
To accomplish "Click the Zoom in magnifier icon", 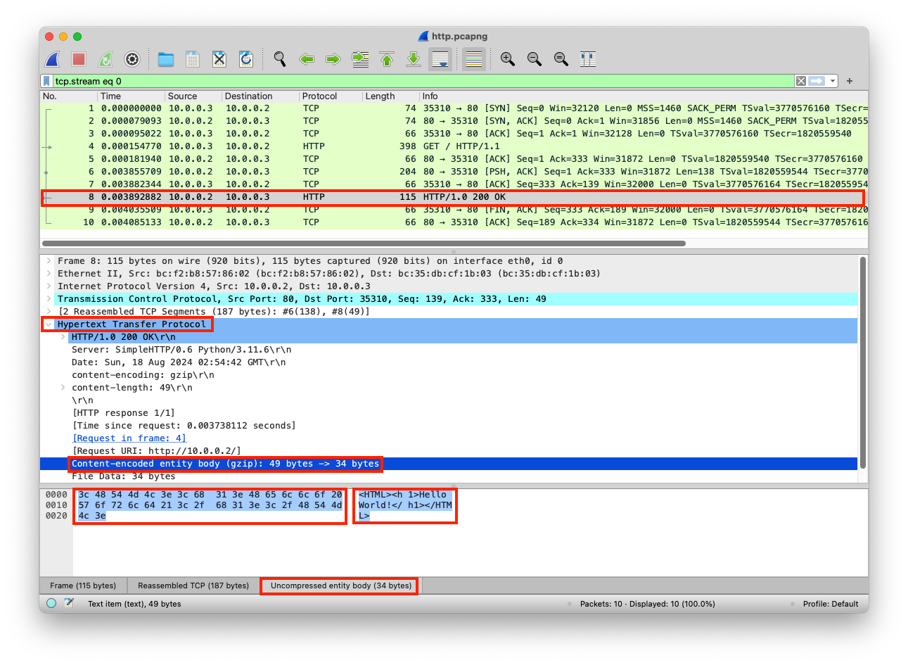I will tap(507, 60).
